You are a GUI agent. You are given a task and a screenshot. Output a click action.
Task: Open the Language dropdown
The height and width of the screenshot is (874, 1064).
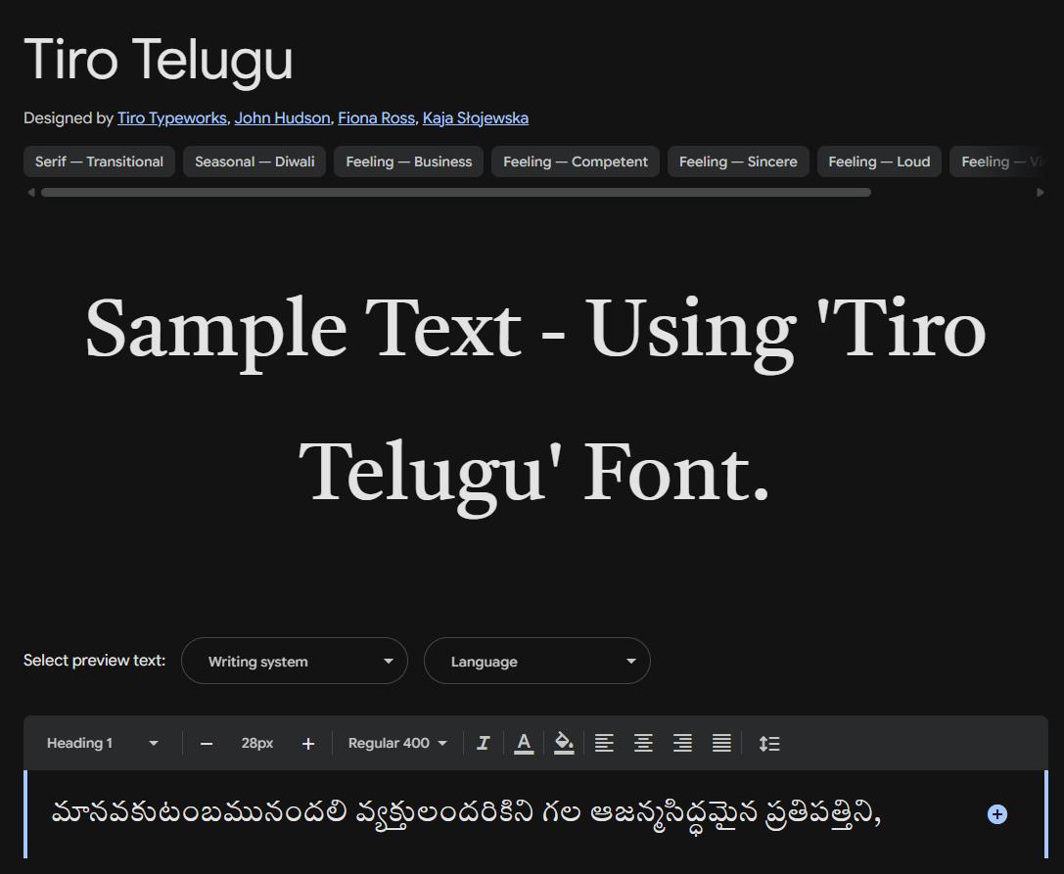[x=537, y=661]
